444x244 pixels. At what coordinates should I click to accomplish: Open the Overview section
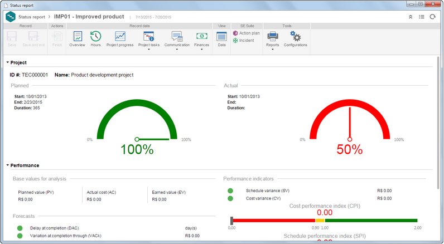point(78,36)
